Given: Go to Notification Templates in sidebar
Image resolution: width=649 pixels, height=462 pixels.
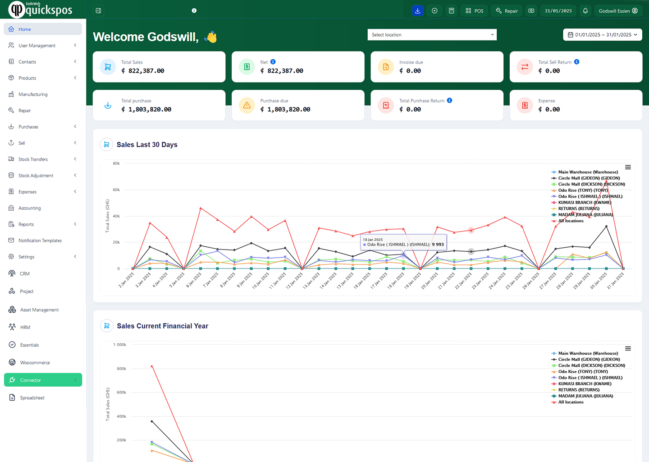Looking at the screenshot, I should click(40, 240).
